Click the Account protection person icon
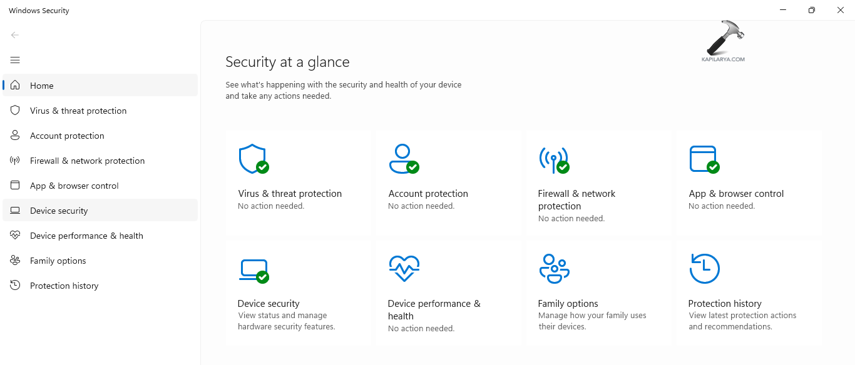 pyautogui.click(x=403, y=158)
